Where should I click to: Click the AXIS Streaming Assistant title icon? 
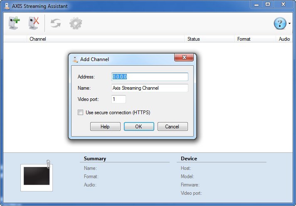(x=7, y=6)
